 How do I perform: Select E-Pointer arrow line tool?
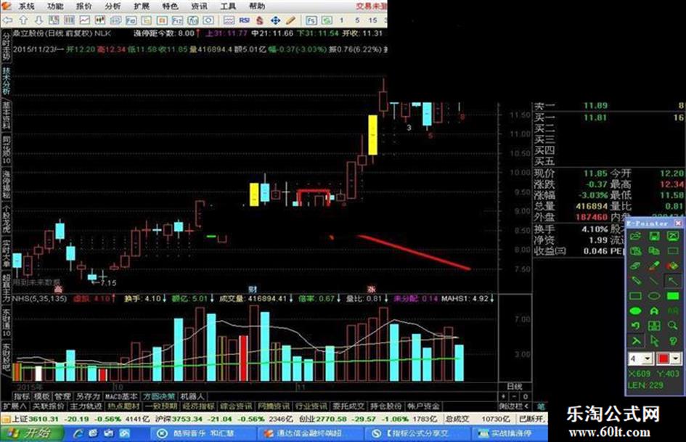click(672, 281)
